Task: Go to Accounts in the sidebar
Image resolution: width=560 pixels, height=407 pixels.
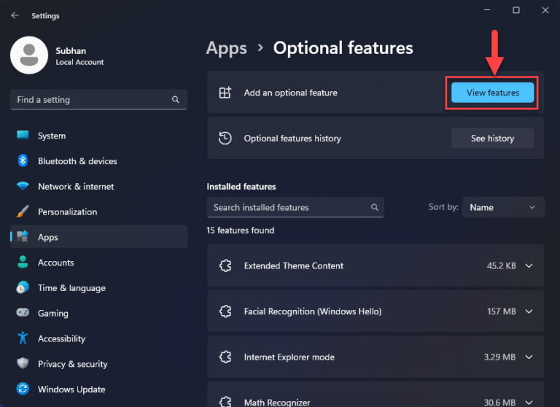Action: [x=55, y=263]
